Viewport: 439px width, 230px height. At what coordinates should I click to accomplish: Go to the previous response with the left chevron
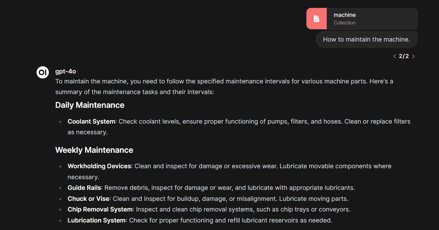point(394,56)
